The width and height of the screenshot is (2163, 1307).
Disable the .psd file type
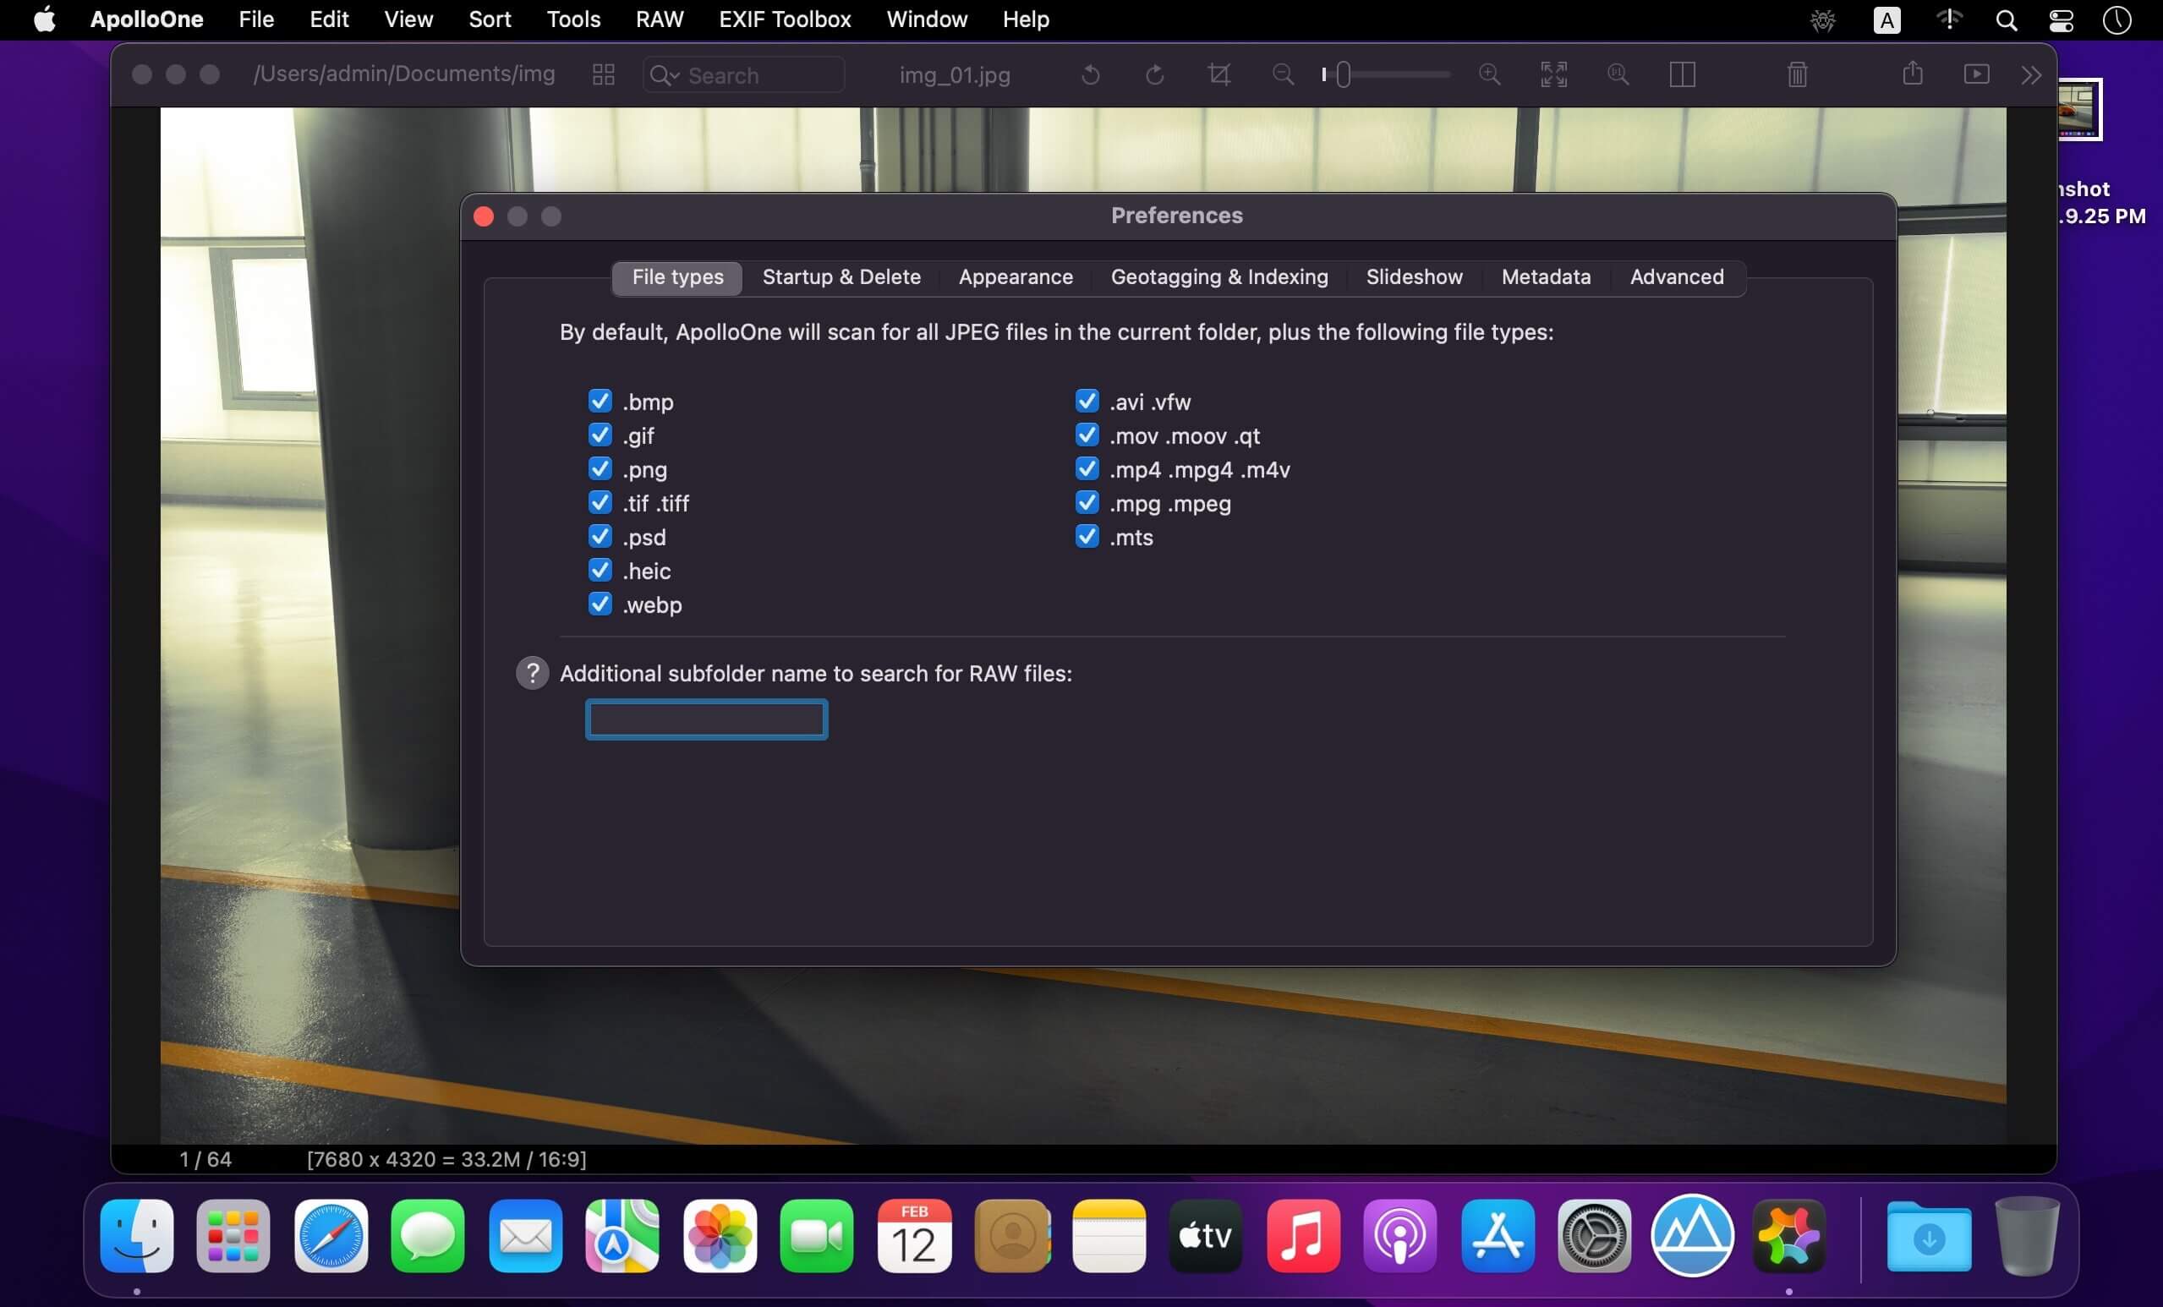coord(600,536)
